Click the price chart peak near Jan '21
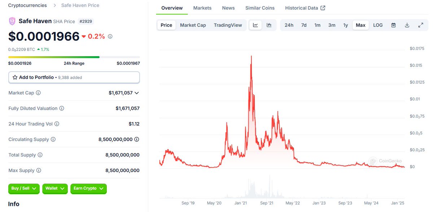Viewport: 433px width, 212px height. (x=251, y=57)
